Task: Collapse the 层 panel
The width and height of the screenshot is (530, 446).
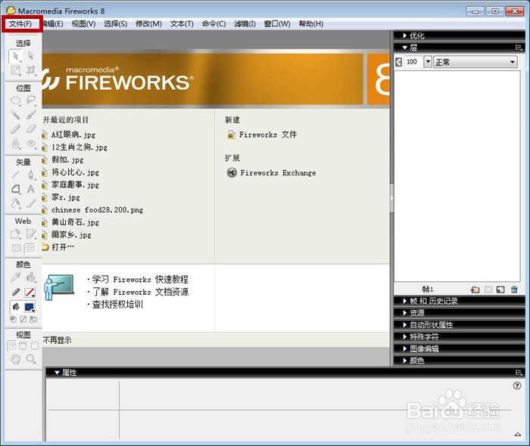Action: (404, 48)
